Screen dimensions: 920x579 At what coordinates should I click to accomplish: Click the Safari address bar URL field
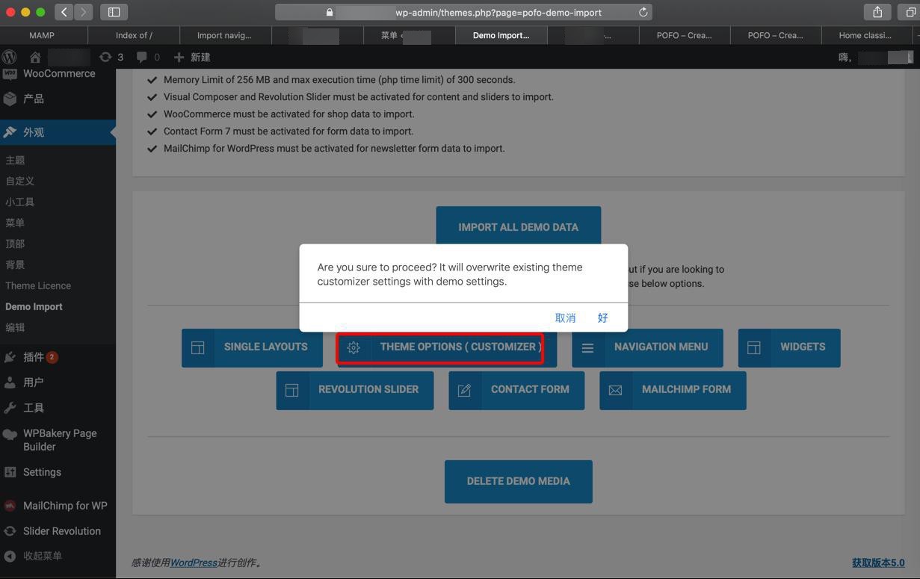[x=463, y=12]
